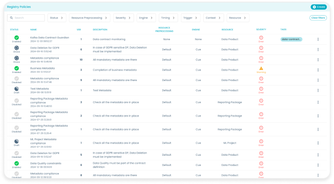Open the kebab menu for Business Metadata row
This screenshot has height=184, width=334.
[x=318, y=70]
